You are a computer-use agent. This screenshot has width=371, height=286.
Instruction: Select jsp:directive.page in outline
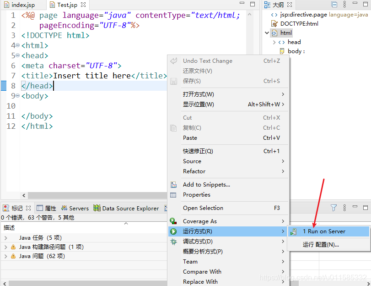tap(304, 15)
